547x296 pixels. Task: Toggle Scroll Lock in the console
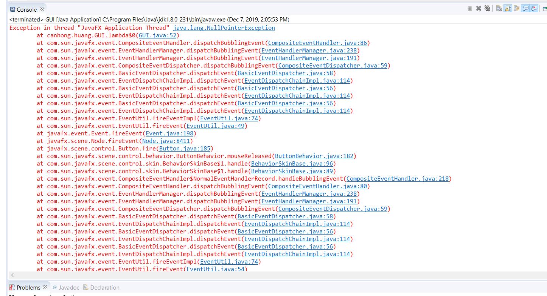508,8
